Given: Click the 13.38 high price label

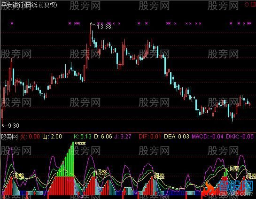Looking at the screenshot, I should [x=104, y=27].
